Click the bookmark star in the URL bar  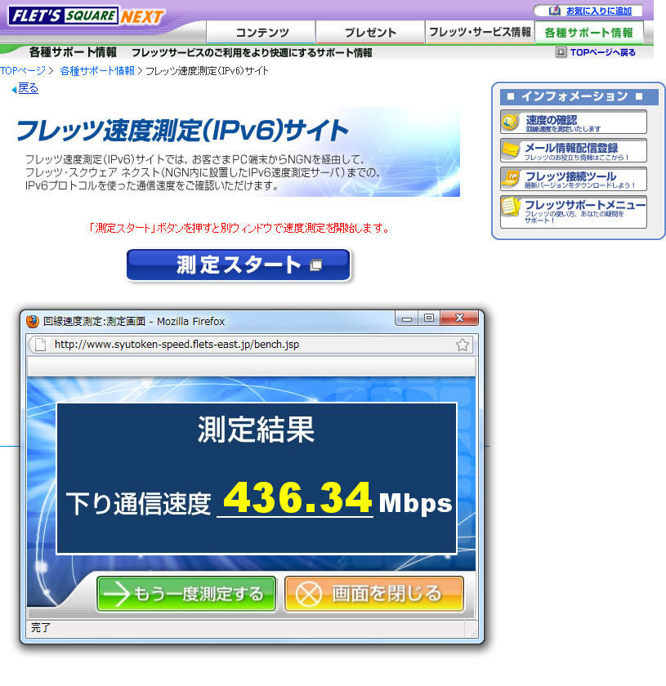[x=463, y=345]
